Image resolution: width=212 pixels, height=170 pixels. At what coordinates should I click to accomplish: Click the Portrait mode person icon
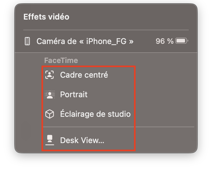click(50, 94)
